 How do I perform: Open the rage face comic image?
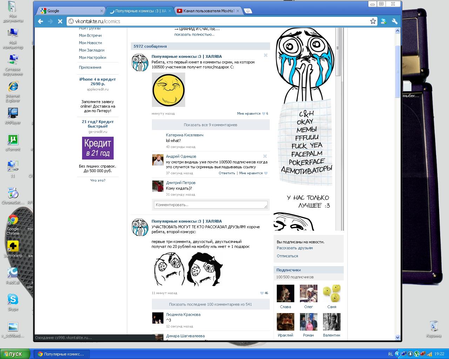(188, 269)
